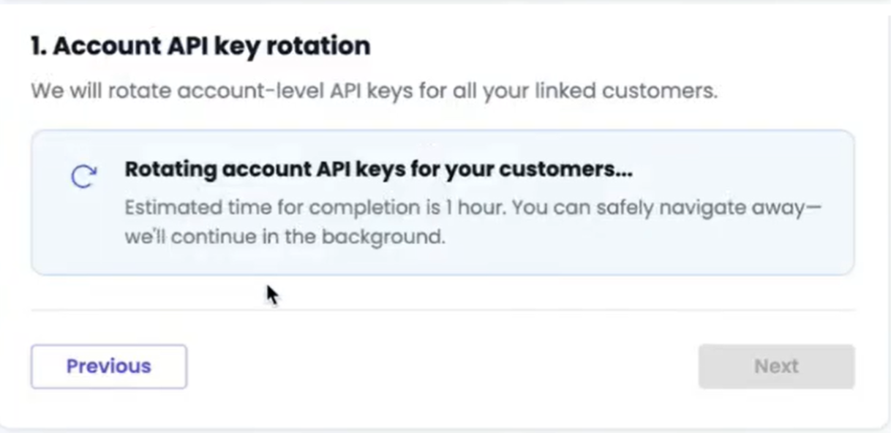Click blank space left of the spinner icon
This screenshot has height=433, width=891.
(50, 176)
